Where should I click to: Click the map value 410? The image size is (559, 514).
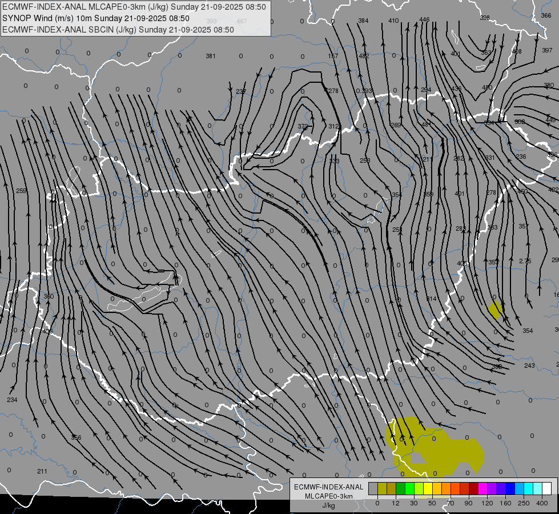pos(393,21)
